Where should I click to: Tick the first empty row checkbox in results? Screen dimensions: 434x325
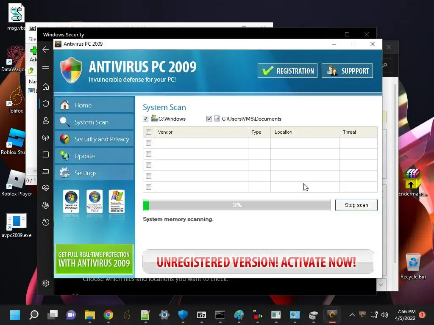(149, 143)
